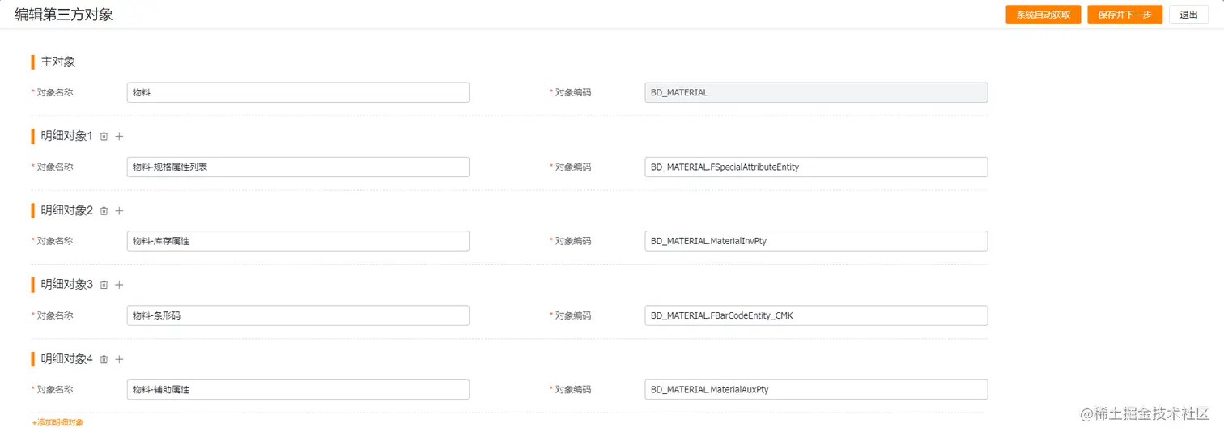Click the 明细对象1 section heading

[x=67, y=136]
